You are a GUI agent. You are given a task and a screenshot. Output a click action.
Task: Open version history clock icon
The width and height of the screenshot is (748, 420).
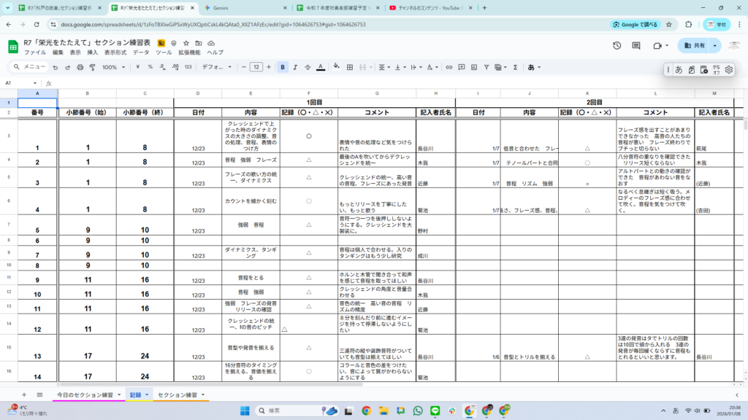(617, 45)
